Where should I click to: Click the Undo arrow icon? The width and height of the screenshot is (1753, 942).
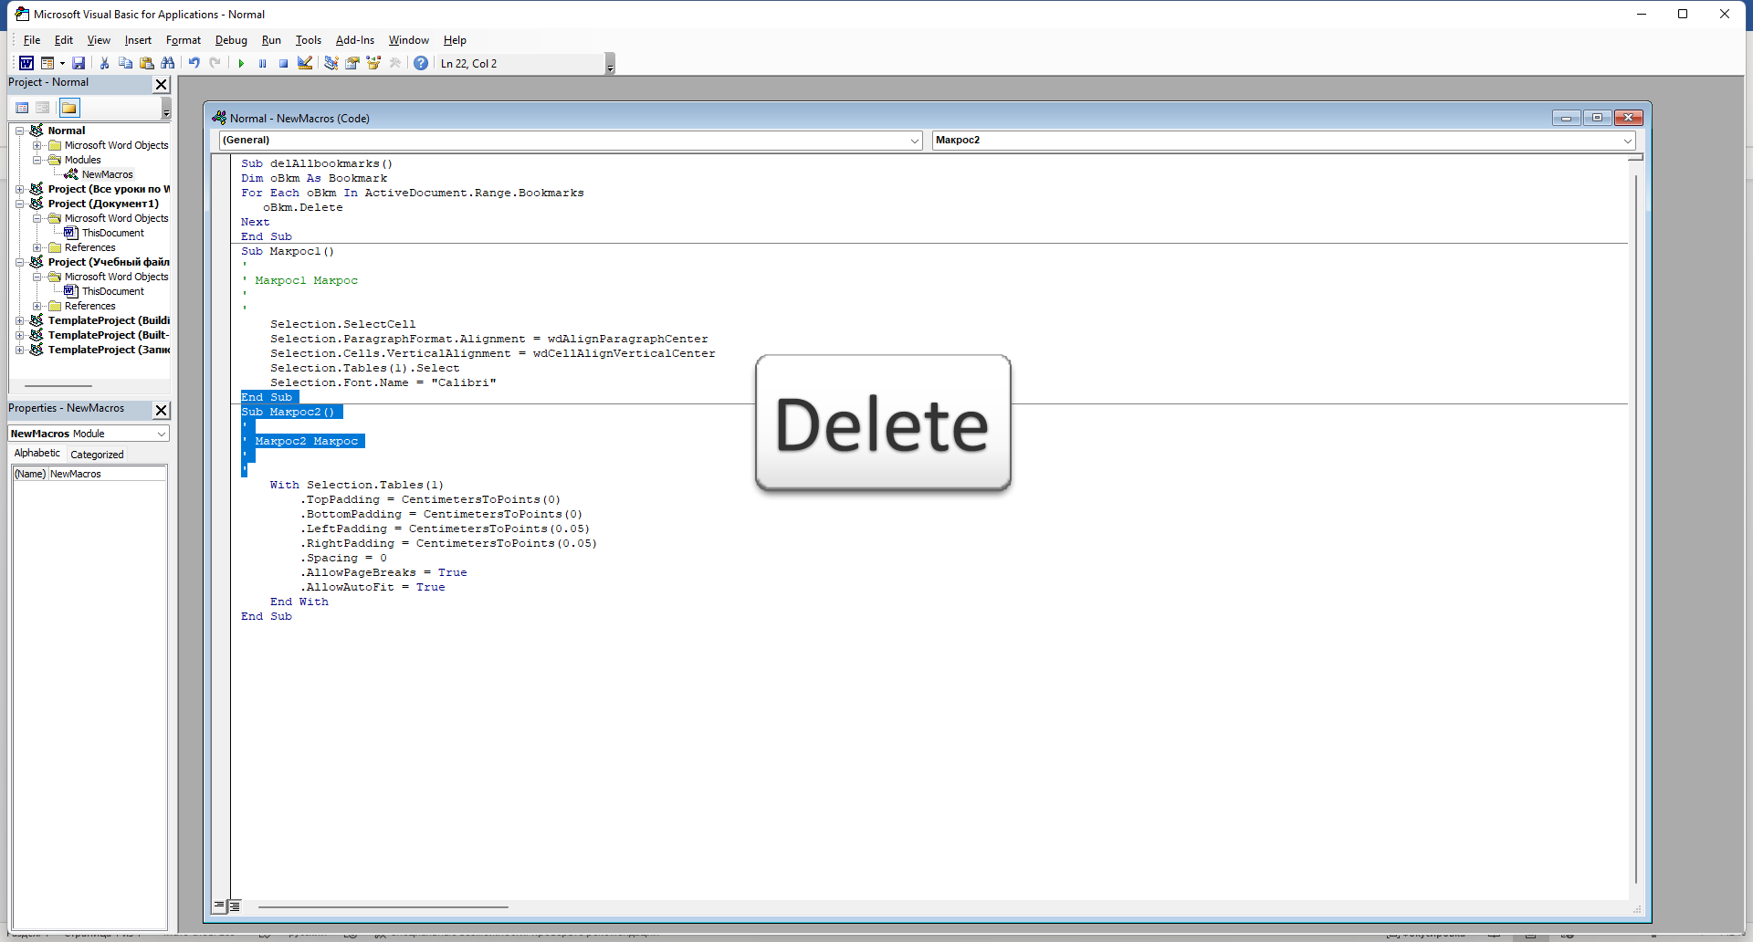coord(194,63)
